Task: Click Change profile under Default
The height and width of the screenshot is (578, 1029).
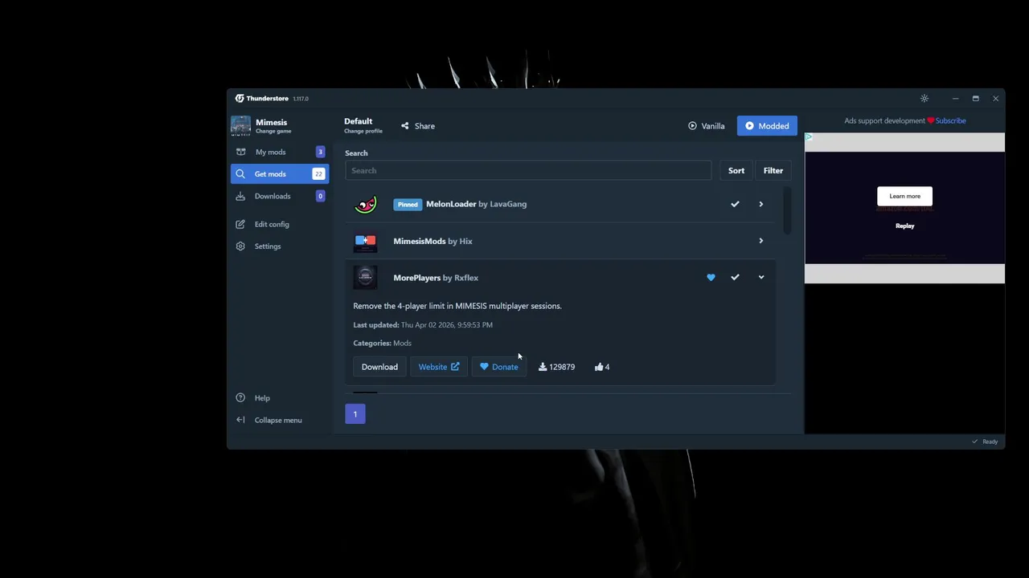Action: tap(363, 131)
